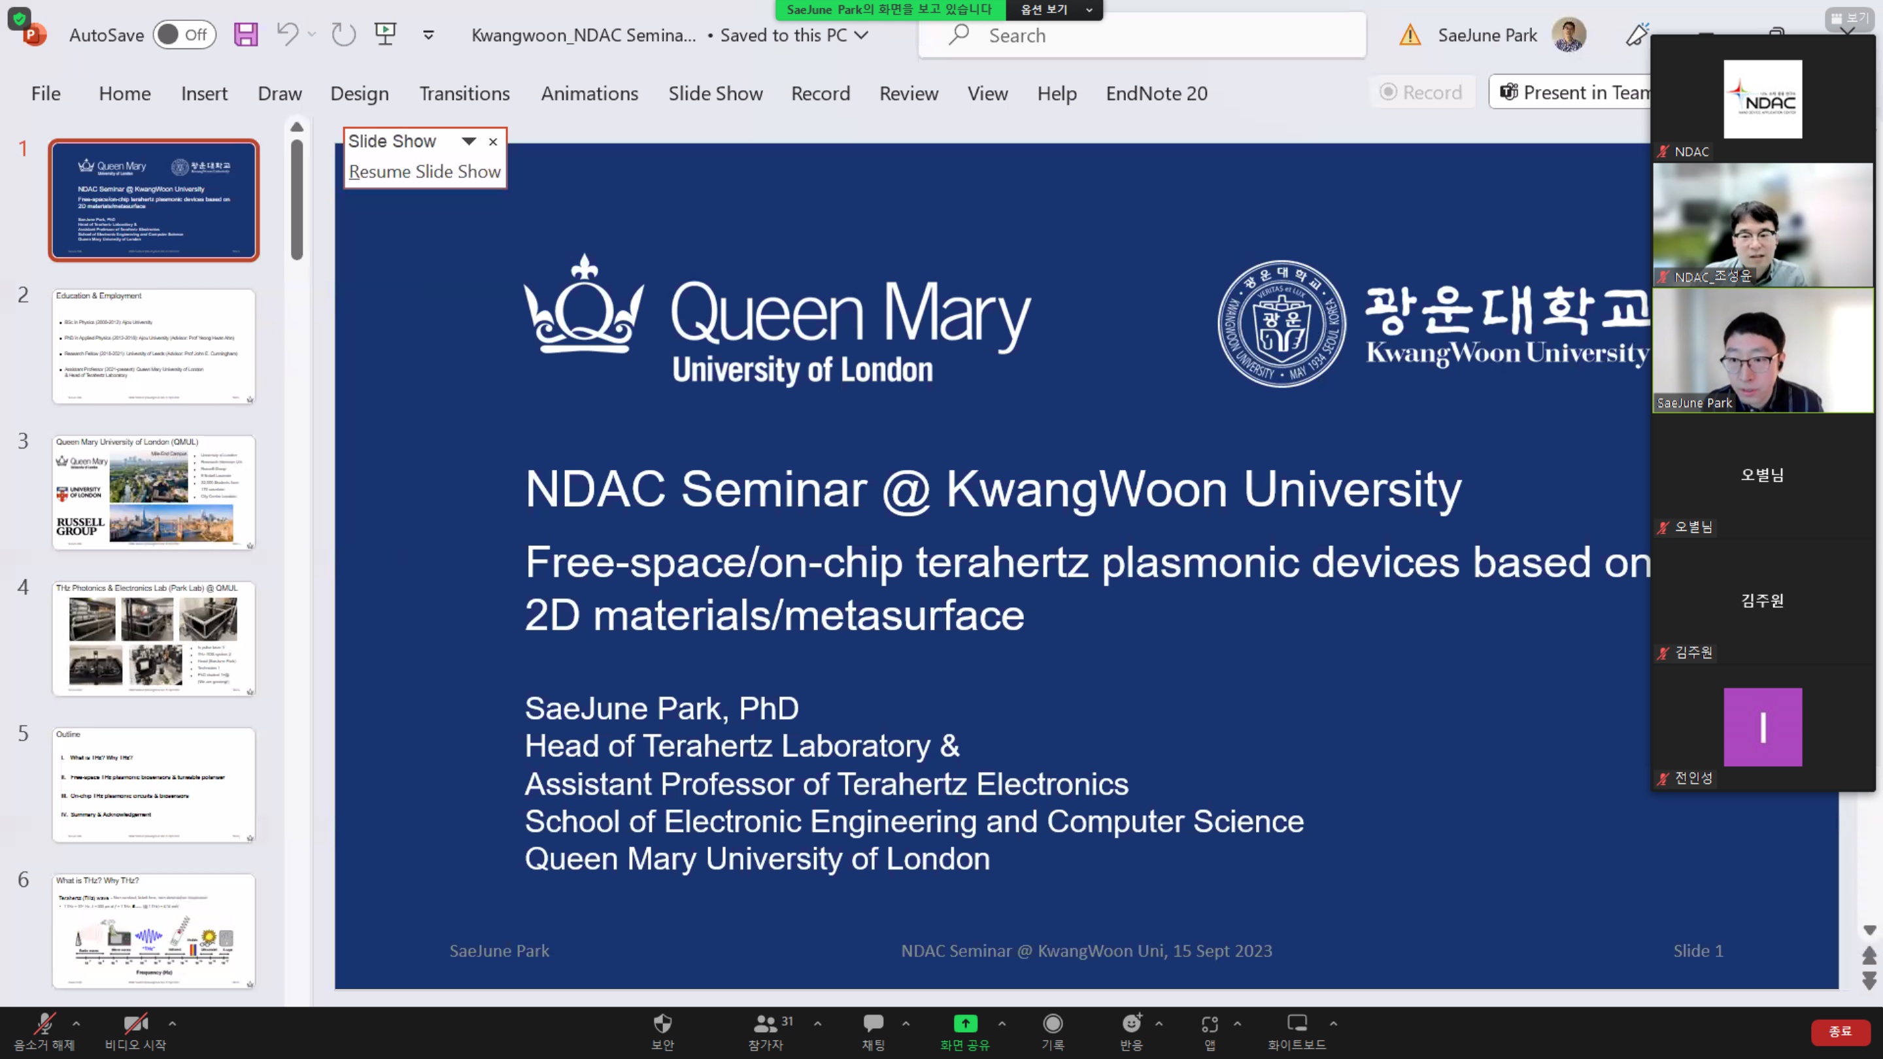Select the Education & Employment slide thumbnail

pos(154,346)
